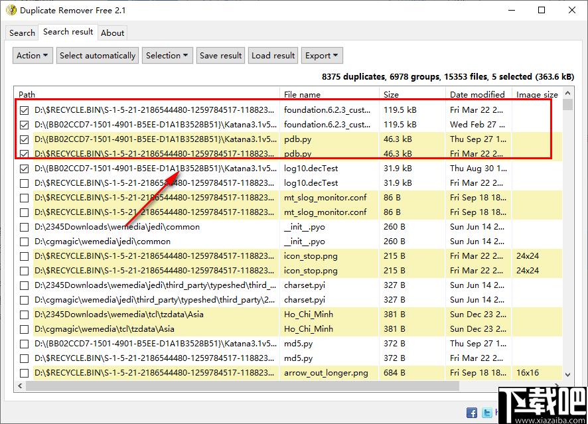588x424 pixels.
Task: Check Ho_Chi_Minh cgmagic row checkbox
Action: click(x=25, y=330)
